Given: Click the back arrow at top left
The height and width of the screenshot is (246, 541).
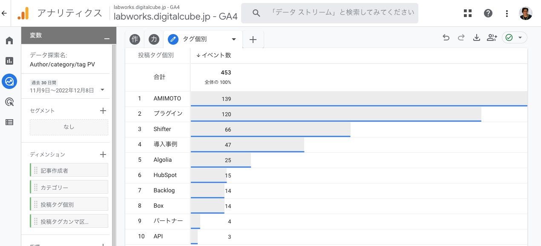Looking at the screenshot, I should [x=4, y=13].
